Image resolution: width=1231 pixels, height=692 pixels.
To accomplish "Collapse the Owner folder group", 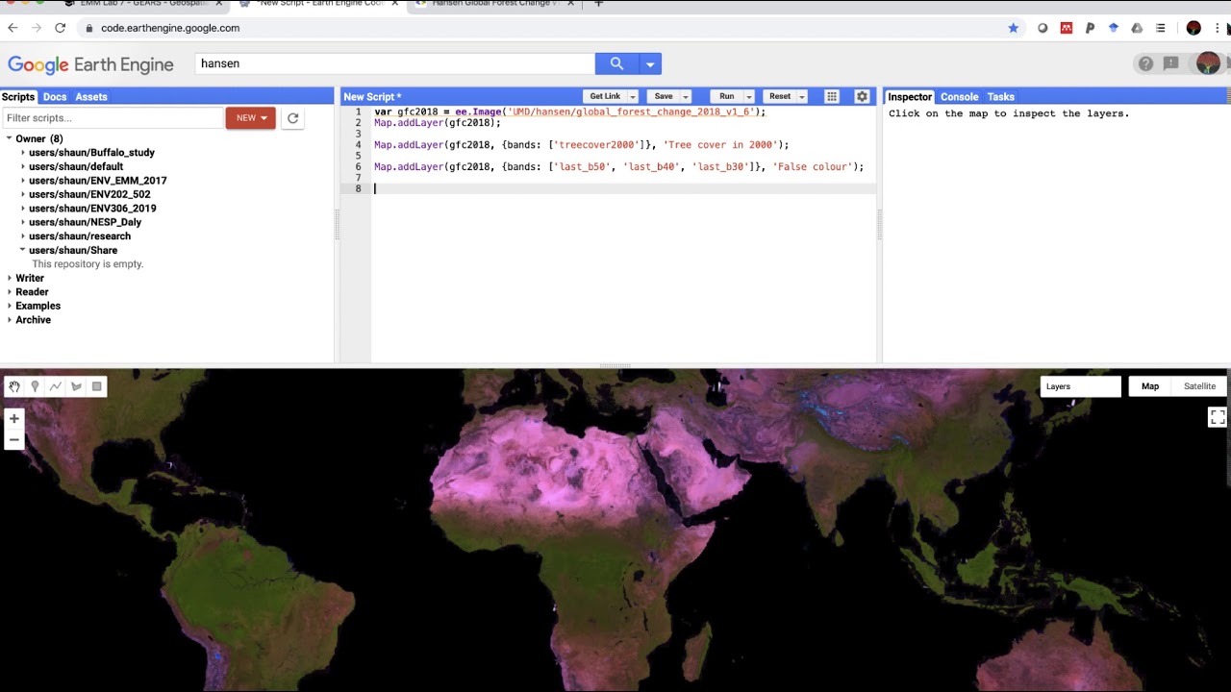I will [9, 138].
